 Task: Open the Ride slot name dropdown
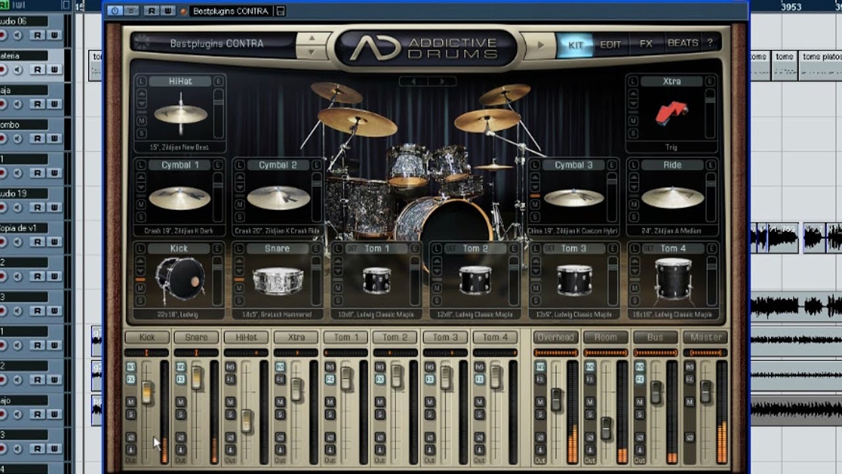672,165
